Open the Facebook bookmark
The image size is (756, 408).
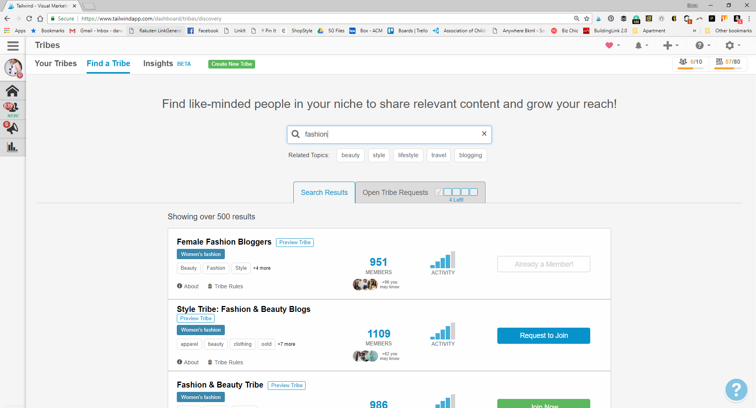203,30
